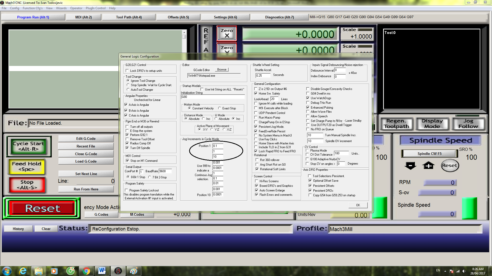Decrease spindle speed with down arrow
The image size is (492, 276).
click(x=410, y=166)
